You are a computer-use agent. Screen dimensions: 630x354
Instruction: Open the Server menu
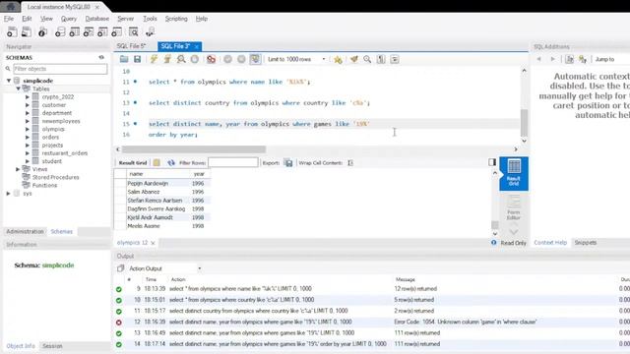(125, 19)
